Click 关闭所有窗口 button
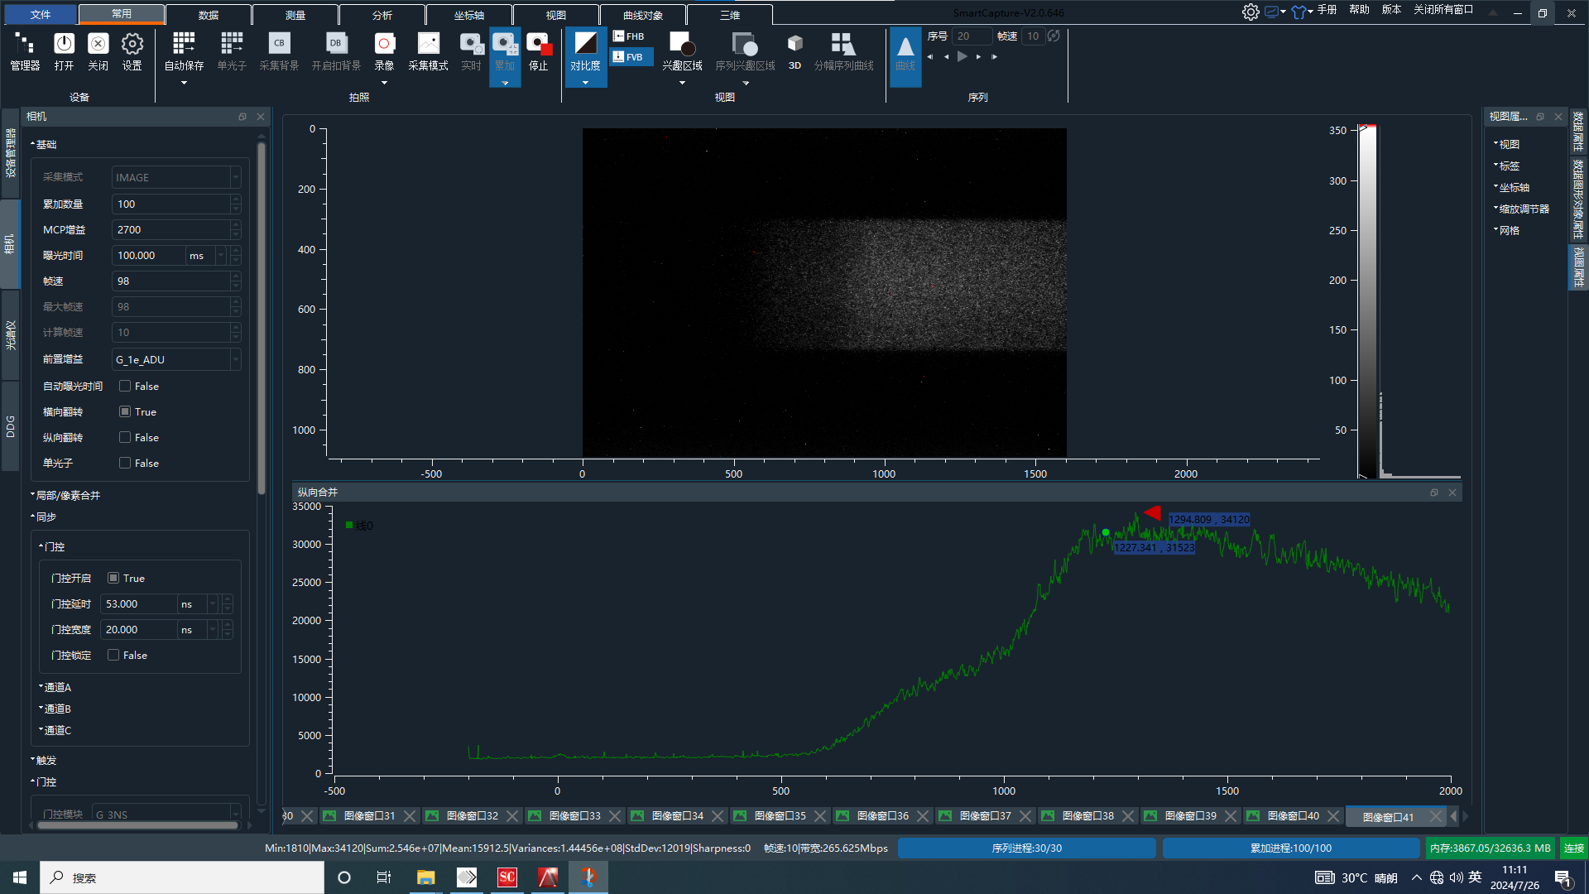Image resolution: width=1589 pixels, height=894 pixels. pyautogui.click(x=1443, y=10)
